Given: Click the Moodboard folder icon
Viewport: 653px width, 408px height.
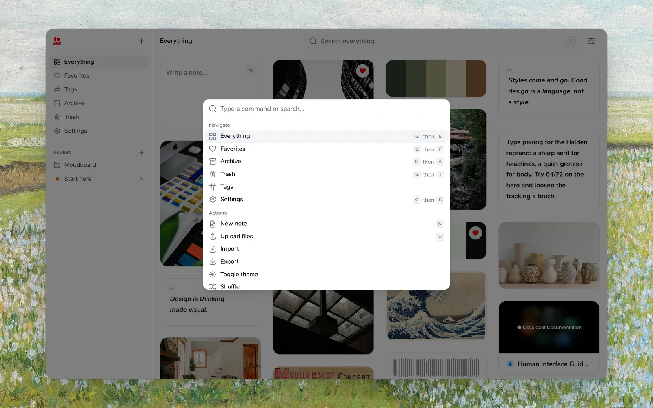Looking at the screenshot, I should click(x=57, y=165).
